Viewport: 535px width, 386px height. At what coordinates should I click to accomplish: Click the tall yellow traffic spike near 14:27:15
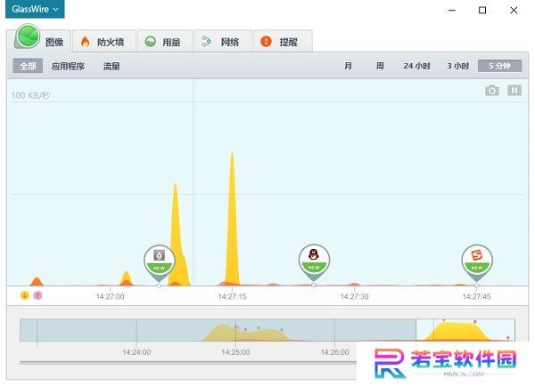point(232,218)
